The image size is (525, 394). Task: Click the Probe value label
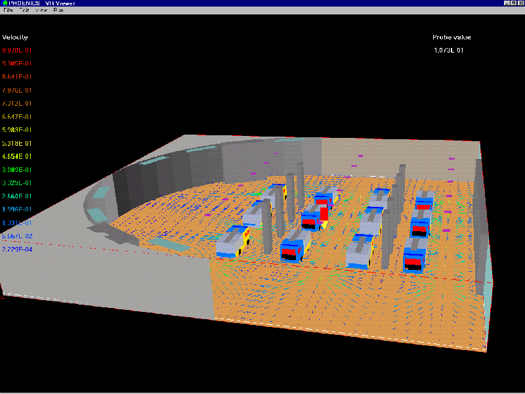(x=451, y=37)
